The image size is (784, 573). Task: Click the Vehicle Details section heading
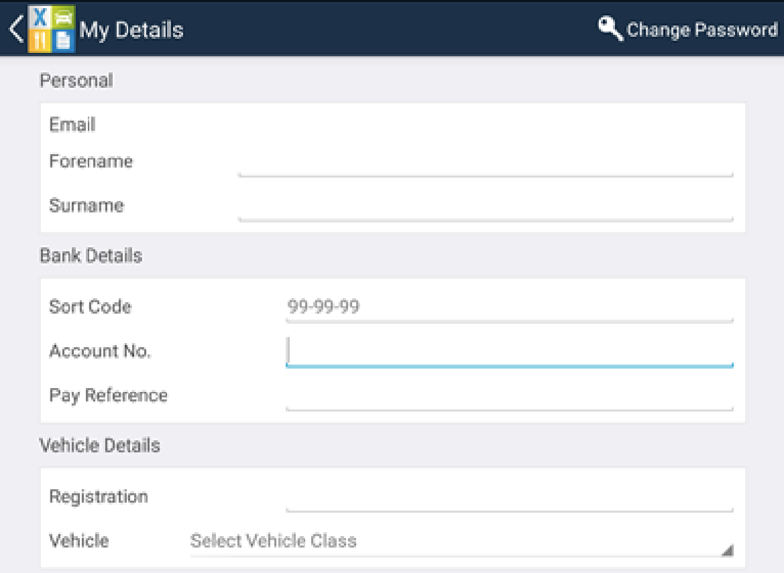pos(100,446)
